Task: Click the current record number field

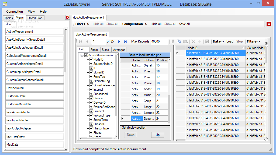Action: tap(98, 41)
